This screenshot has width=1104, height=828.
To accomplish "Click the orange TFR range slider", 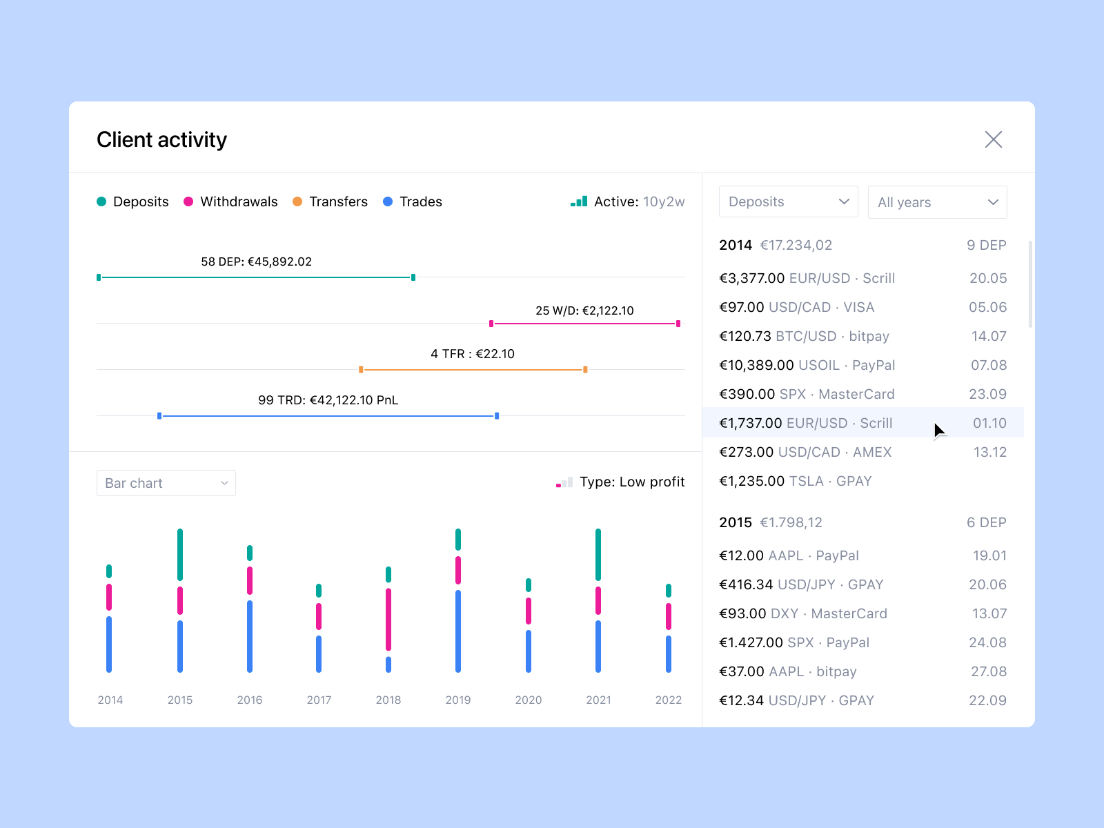I will click(473, 369).
